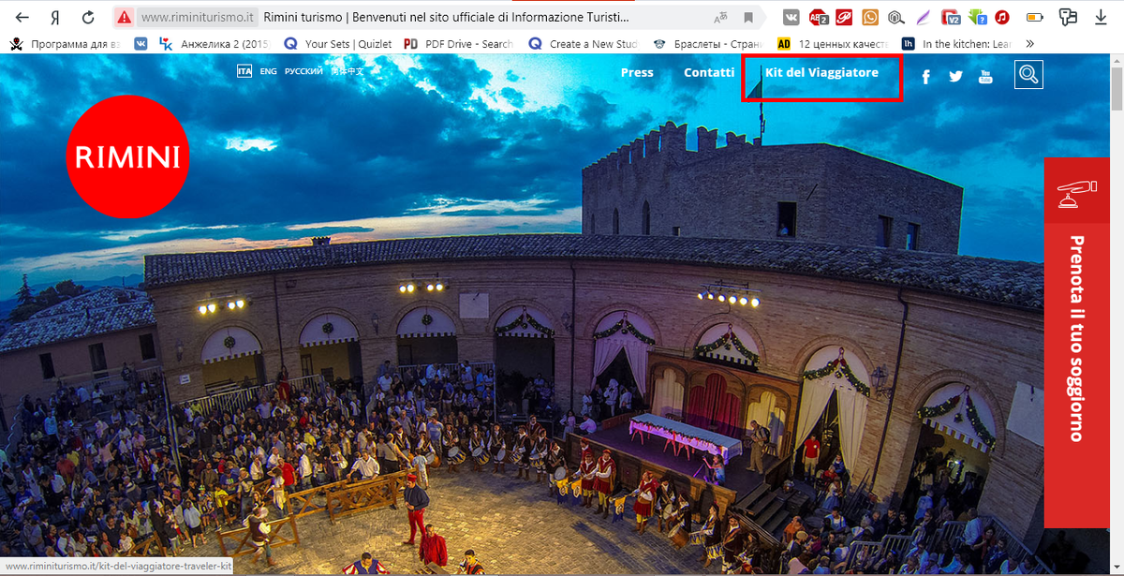Open the Contatti menu item

coord(709,72)
